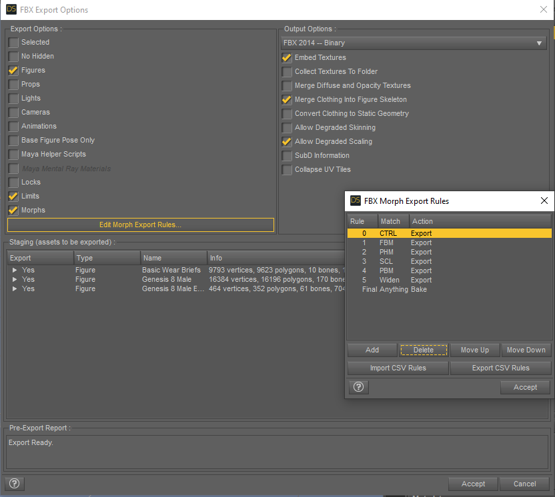Image resolution: width=555 pixels, height=497 pixels.
Task: Select the Final Anything Bake rule
Action: click(x=449, y=289)
